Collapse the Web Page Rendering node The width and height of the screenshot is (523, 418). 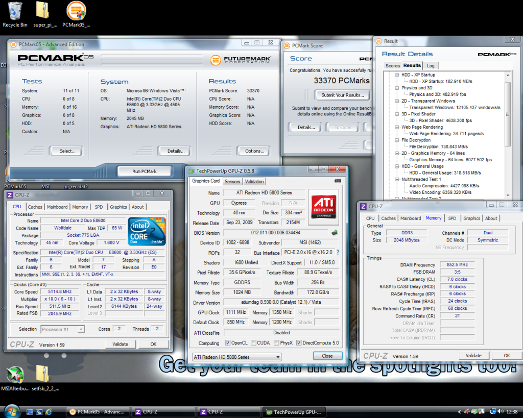(x=397, y=127)
